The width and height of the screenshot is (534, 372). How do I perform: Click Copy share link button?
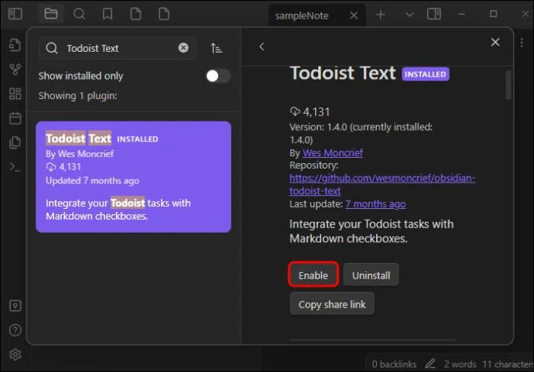tap(332, 304)
